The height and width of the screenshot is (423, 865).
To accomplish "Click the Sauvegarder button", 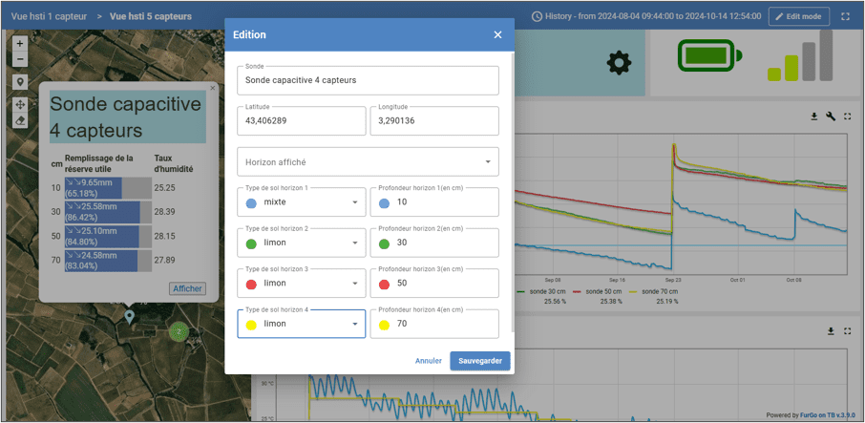I will pyautogui.click(x=480, y=361).
